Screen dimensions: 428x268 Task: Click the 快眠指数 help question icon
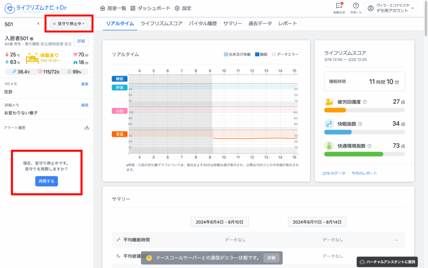pyautogui.click(x=360, y=124)
